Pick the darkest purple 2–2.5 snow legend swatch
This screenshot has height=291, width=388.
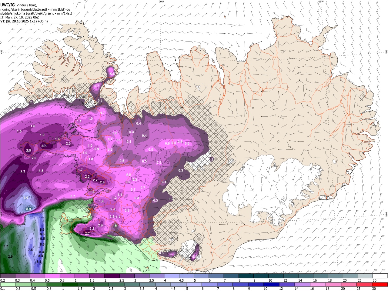pyautogui.click(x=112, y=276)
